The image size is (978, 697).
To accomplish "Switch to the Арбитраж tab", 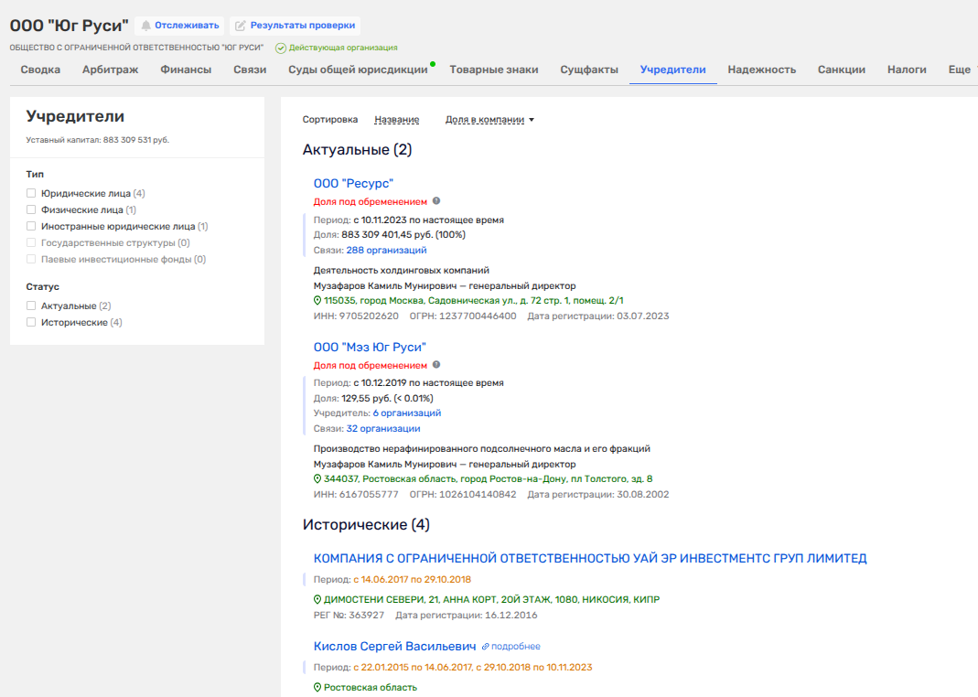I will pyautogui.click(x=111, y=70).
